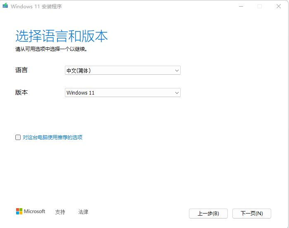Screen dimensions: 289x228
Task: Click the 对这台电脑使用推荐的选项 label text
Action: (53, 138)
